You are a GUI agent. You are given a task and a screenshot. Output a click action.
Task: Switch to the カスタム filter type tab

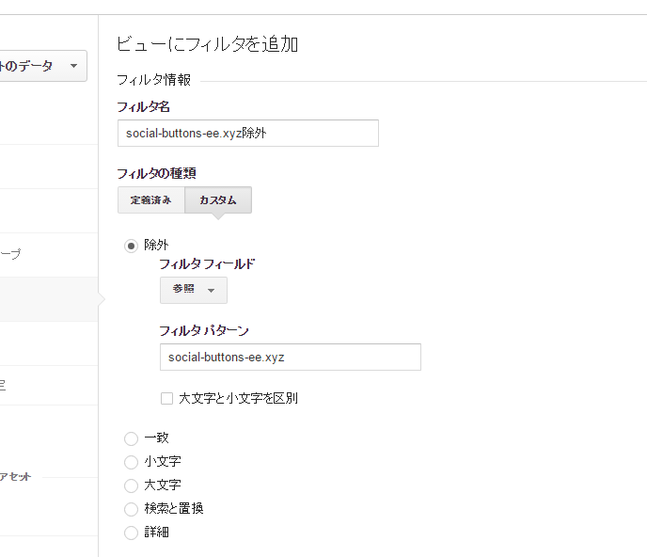pyautogui.click(x=218, y=199)
